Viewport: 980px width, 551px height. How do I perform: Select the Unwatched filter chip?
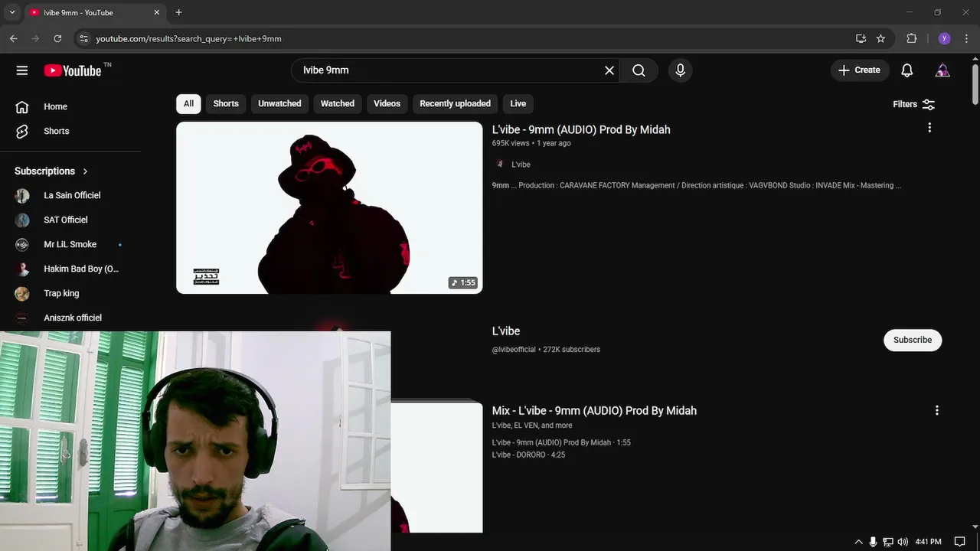tap(279, 103)
